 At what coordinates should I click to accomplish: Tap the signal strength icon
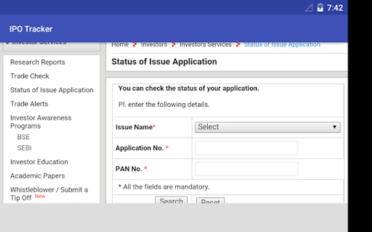(x=308, y=8)
